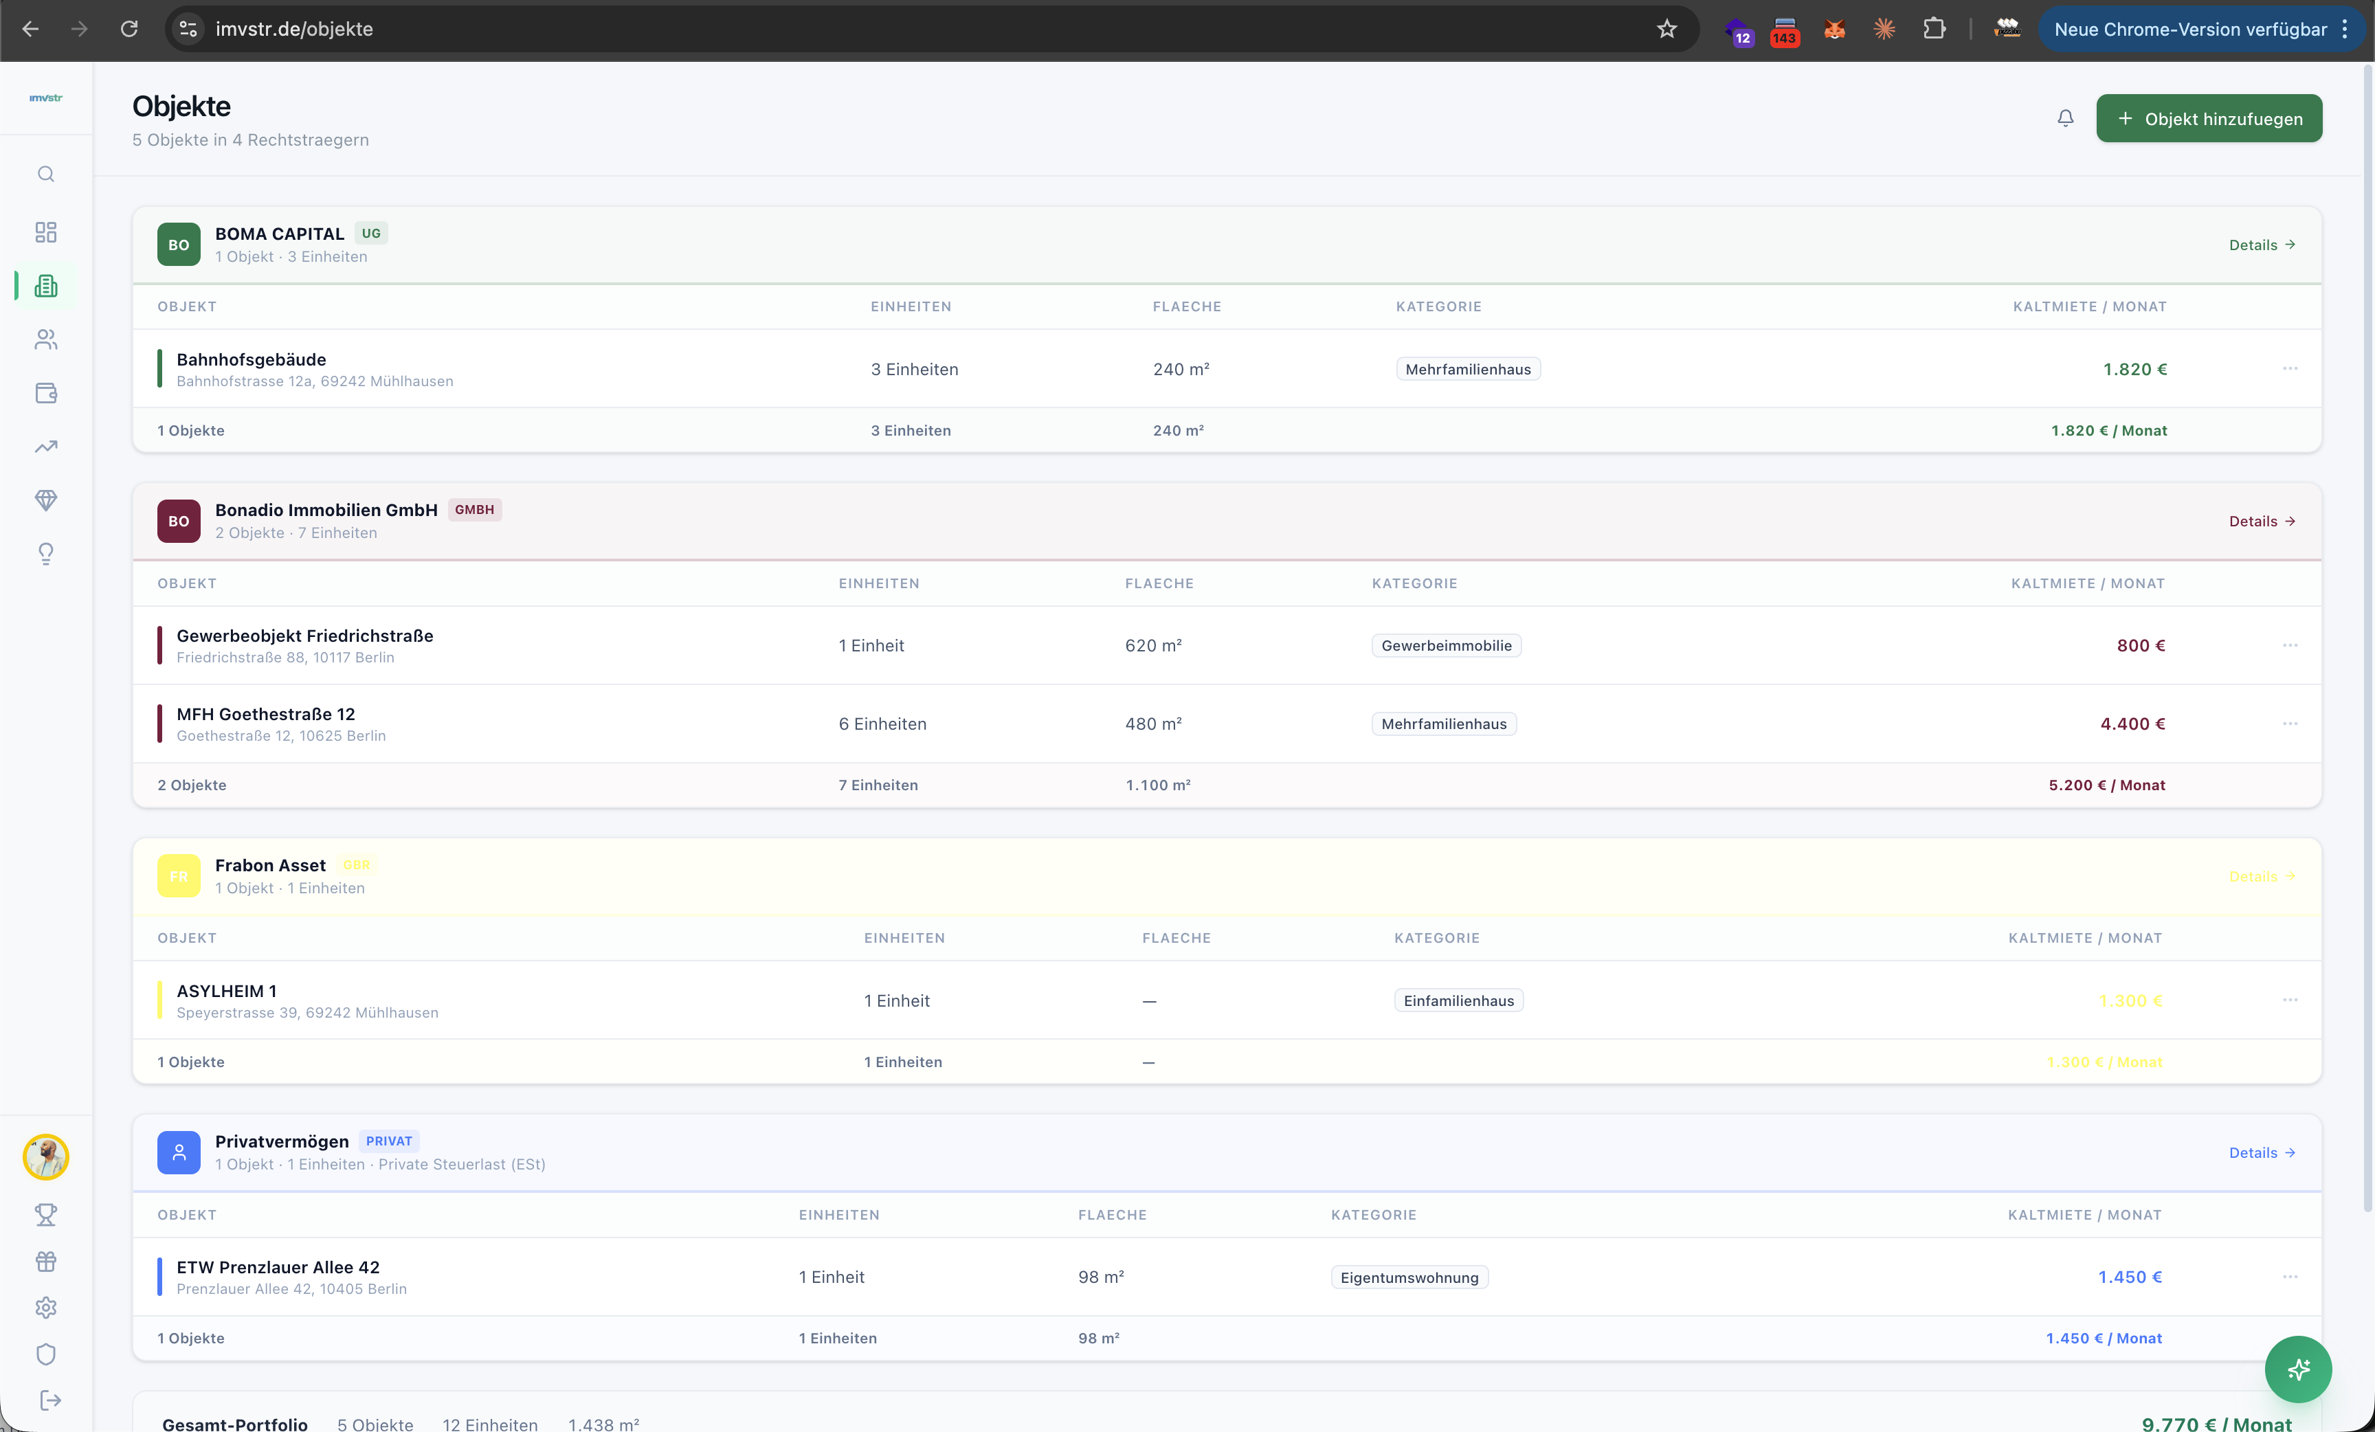Click the user profile avatar thumbnail
Viewport: 2375px width, 1432px height.
[x=46, y=1157]
